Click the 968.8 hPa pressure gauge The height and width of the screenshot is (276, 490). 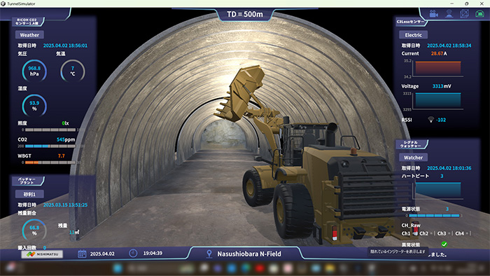34,71
